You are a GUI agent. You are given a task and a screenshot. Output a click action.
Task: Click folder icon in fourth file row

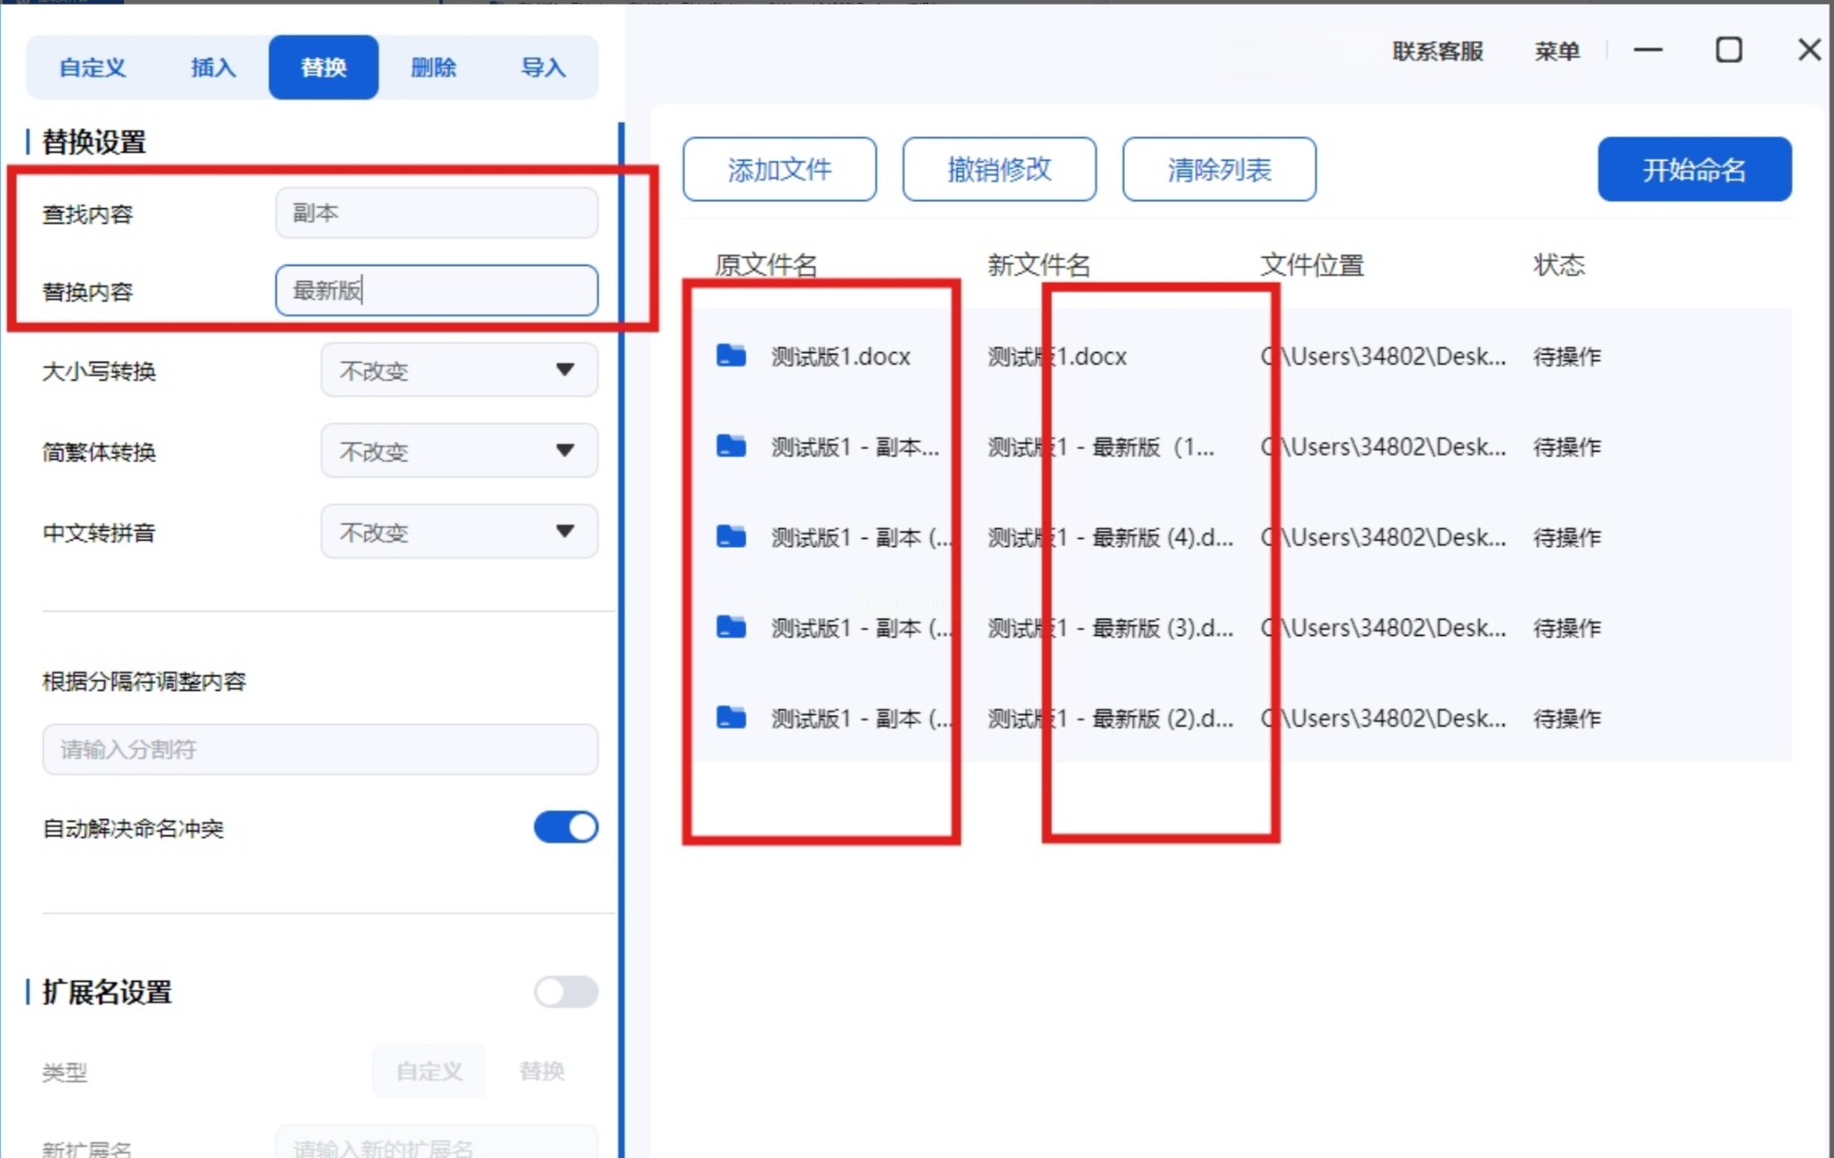tap(731, 627)
